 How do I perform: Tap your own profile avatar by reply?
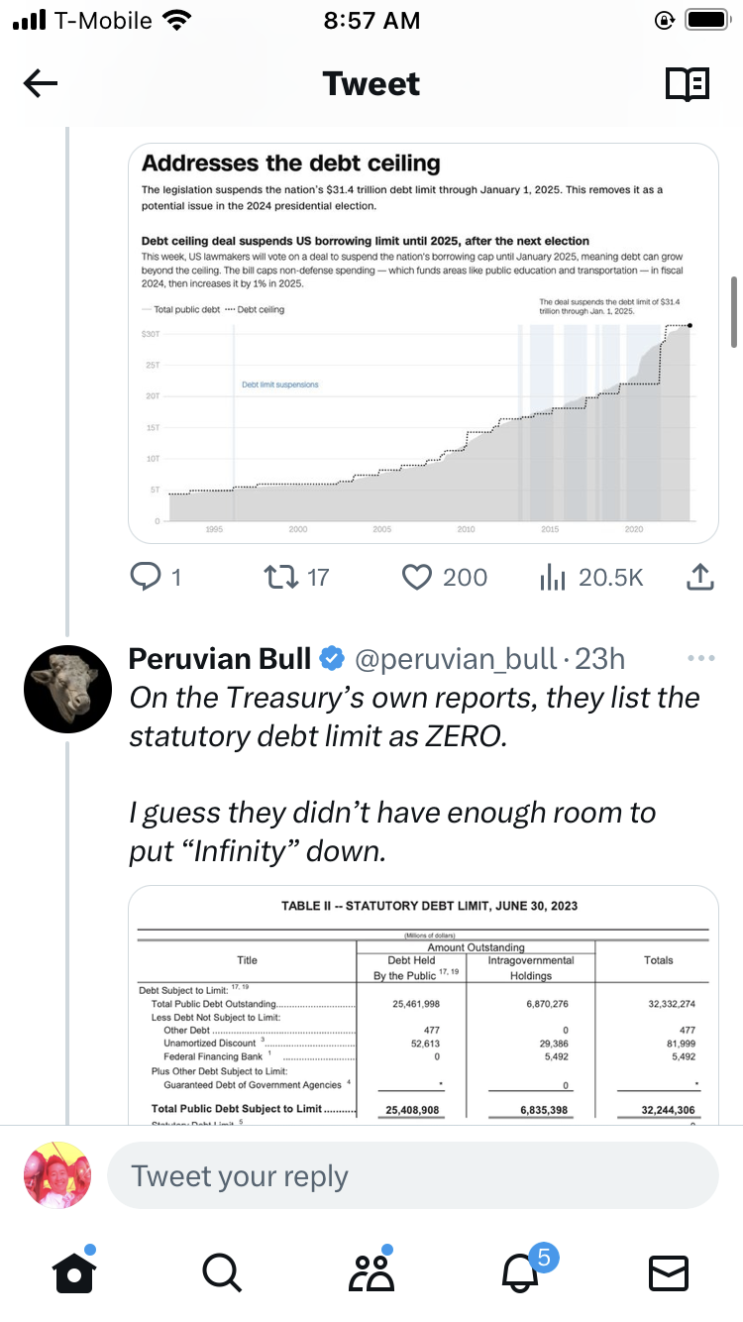tap(56, 1175)
